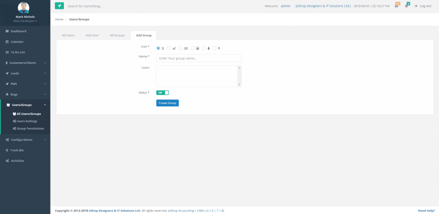Open the Web Developer profile dropdown
The image size is (439, 214).
click(25, 21)
